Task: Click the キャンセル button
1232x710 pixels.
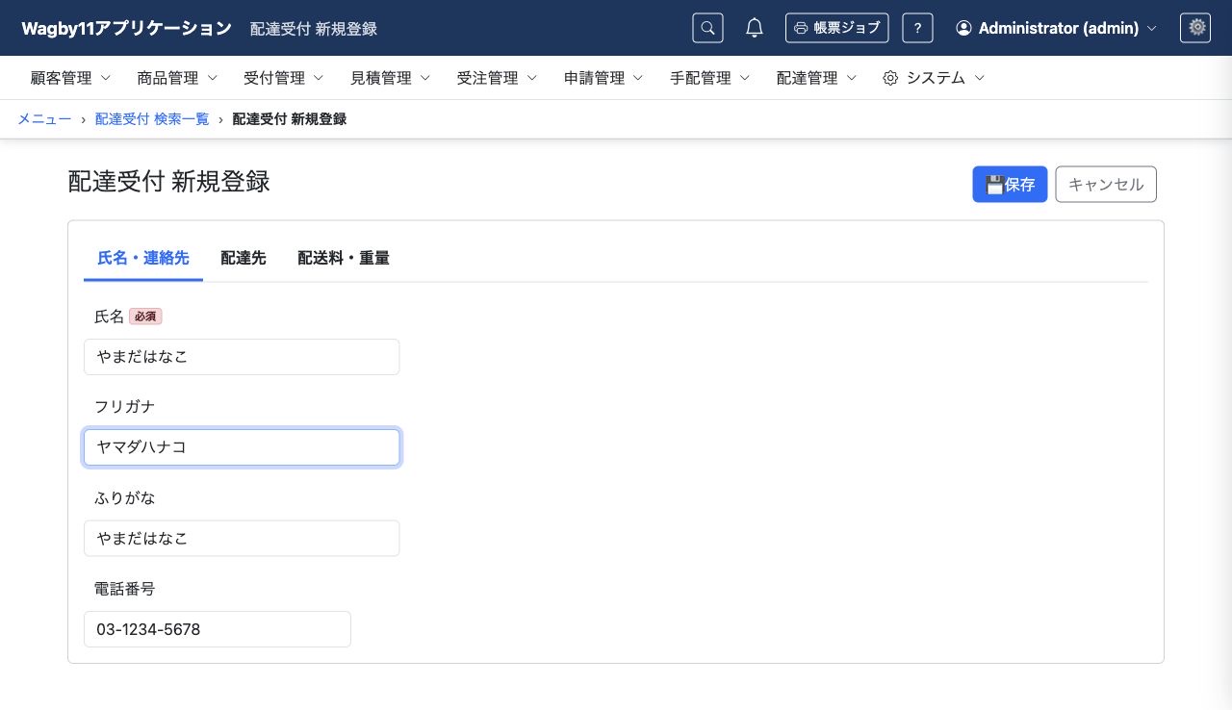Action: pos(1106,185)
